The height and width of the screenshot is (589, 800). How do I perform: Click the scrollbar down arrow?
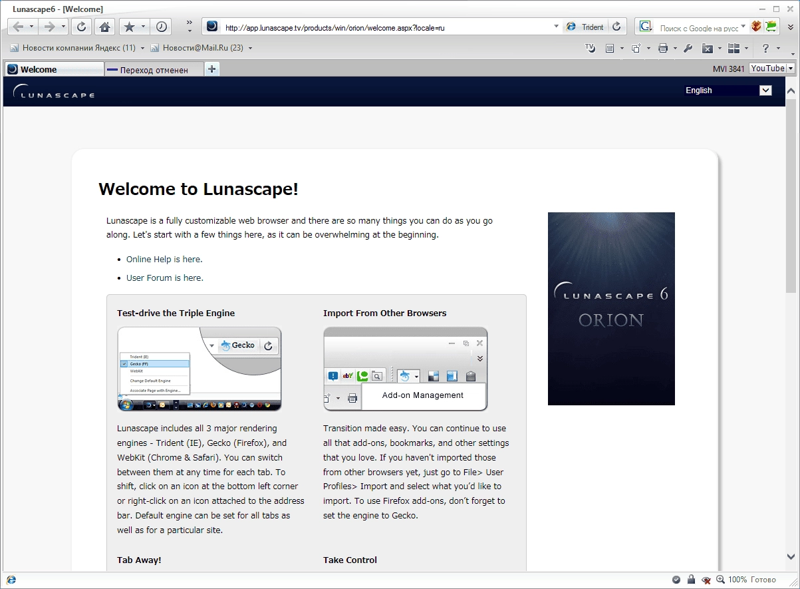click(x=791, y=556)
